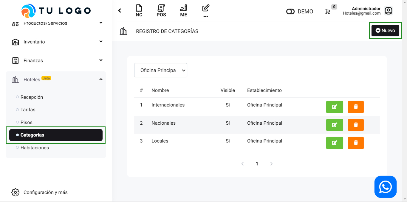Delete the Nacionales category
Viewport: 407px width, 202px height.
click(x=356, y=125)
